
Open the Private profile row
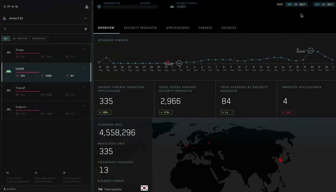pyautogui.click(x=46, y=53)
